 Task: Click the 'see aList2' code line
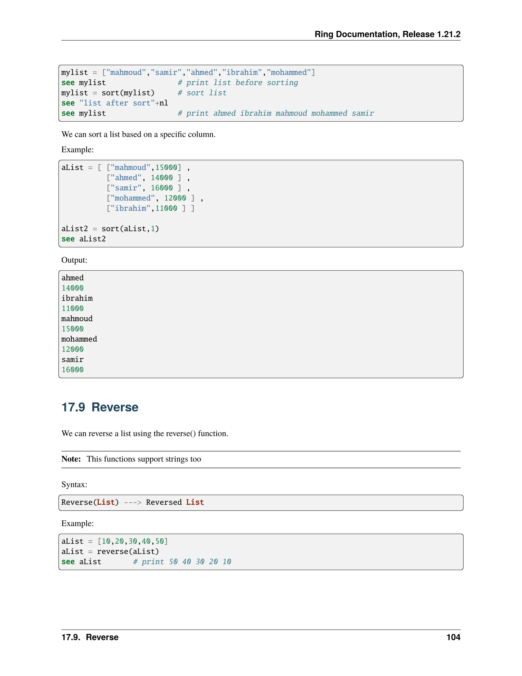pos(84,239)
